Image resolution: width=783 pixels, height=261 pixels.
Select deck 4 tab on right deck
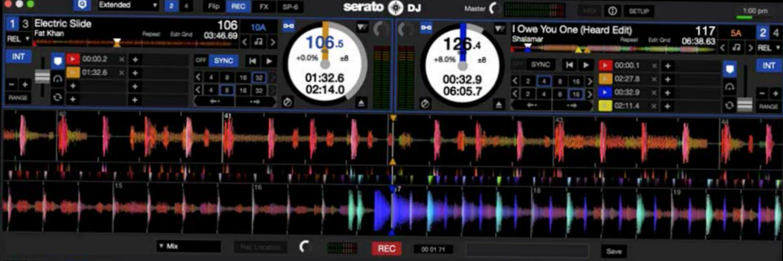coord(776,33)
